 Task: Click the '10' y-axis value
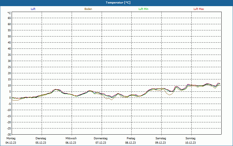[9, 86]
